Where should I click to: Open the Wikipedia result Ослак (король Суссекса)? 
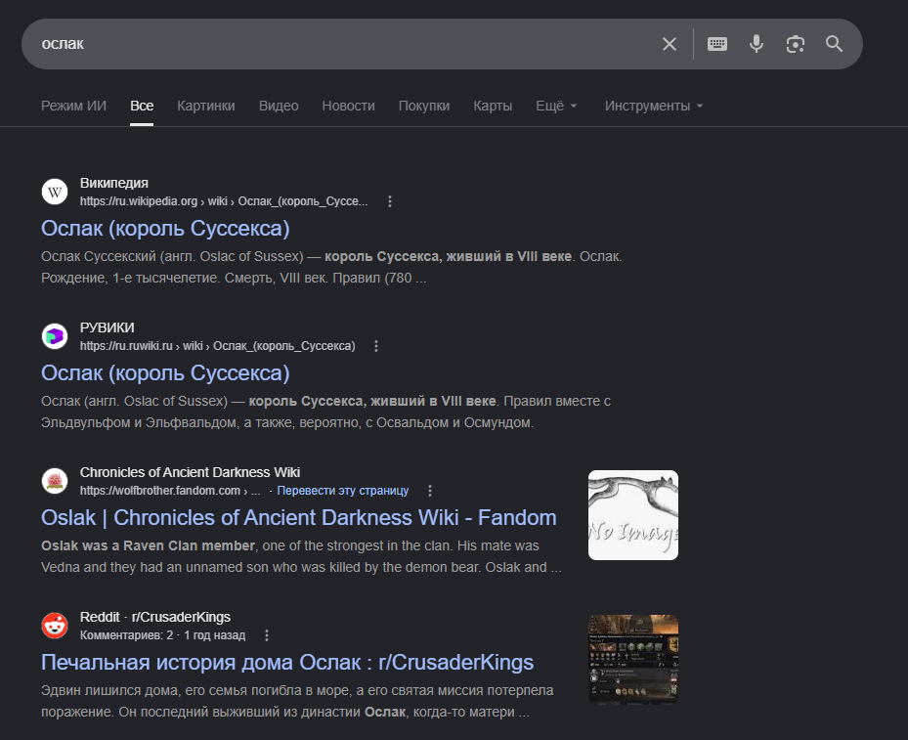point(165,229)
